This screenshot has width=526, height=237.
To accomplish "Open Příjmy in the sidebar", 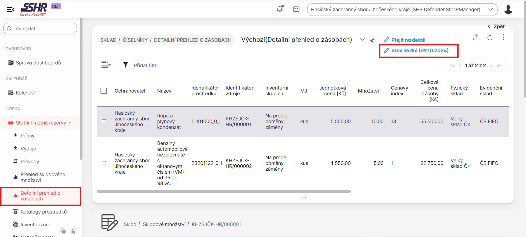I will [27, 136].
